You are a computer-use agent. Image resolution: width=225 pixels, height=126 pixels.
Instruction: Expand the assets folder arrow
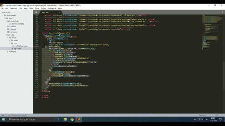pos(9,41)
